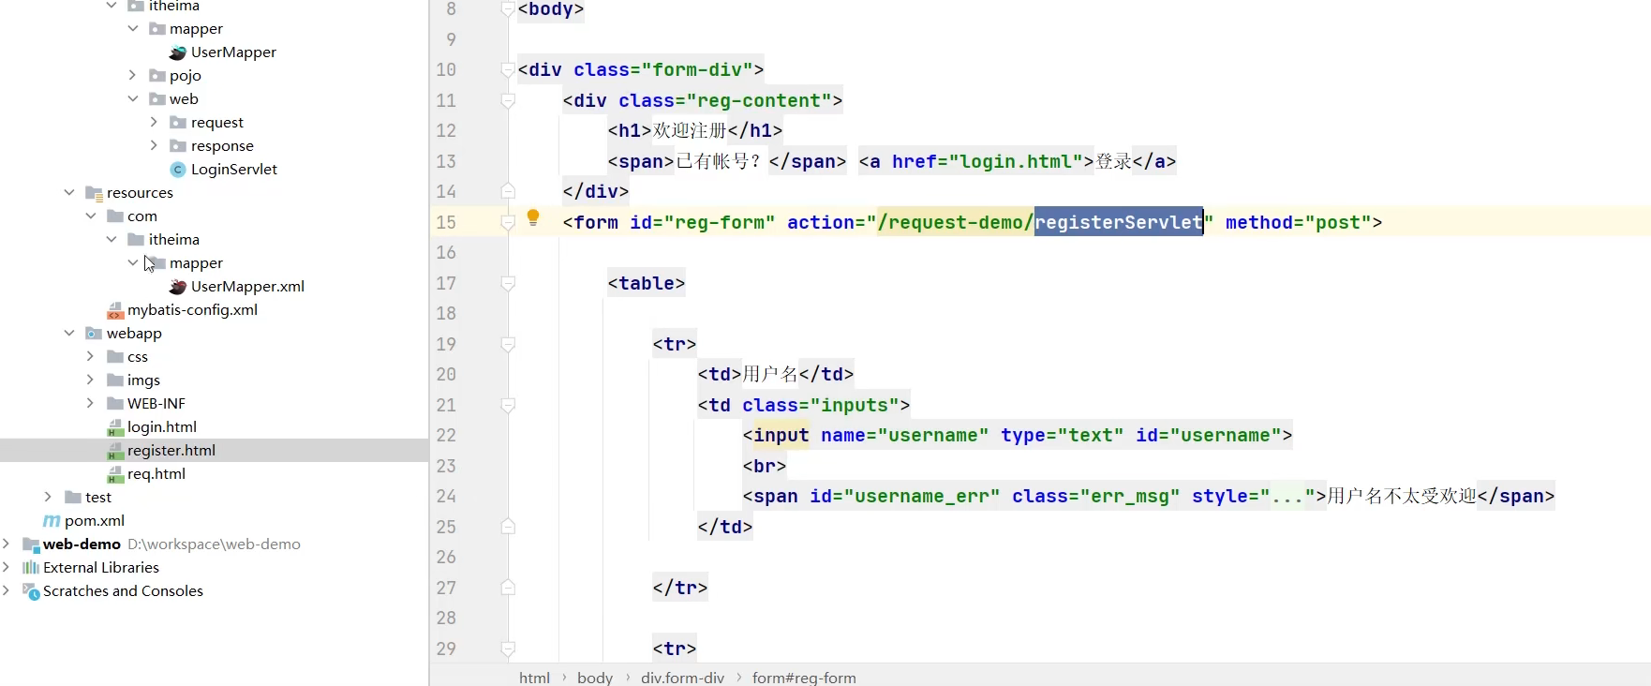Screen dimensions: 1651x686
Task: Click the yellow lightbulb intention icon on line 15
Action: click(533, 218)
